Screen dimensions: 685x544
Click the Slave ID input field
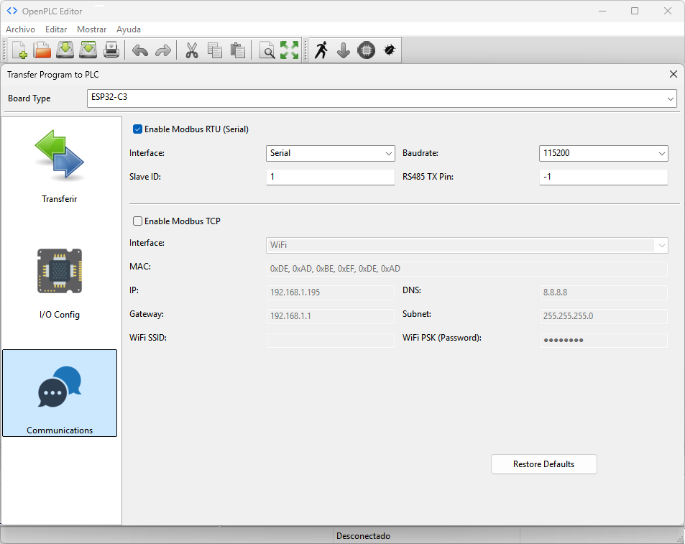(330, 177)
